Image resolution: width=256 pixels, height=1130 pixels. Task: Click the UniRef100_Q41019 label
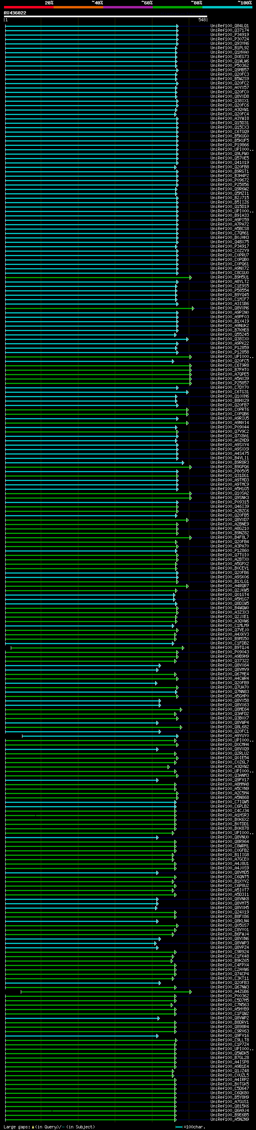(x=230, y=162)
